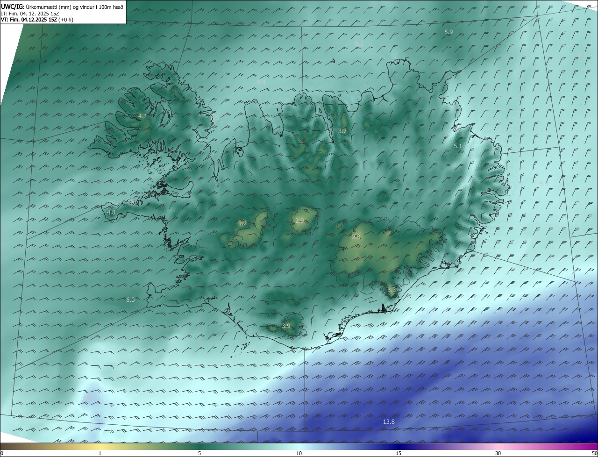The width and height of the screenshot is (598, 457).
Task: Click the 3.7 value on the map
Action: (x=342, y=131)
